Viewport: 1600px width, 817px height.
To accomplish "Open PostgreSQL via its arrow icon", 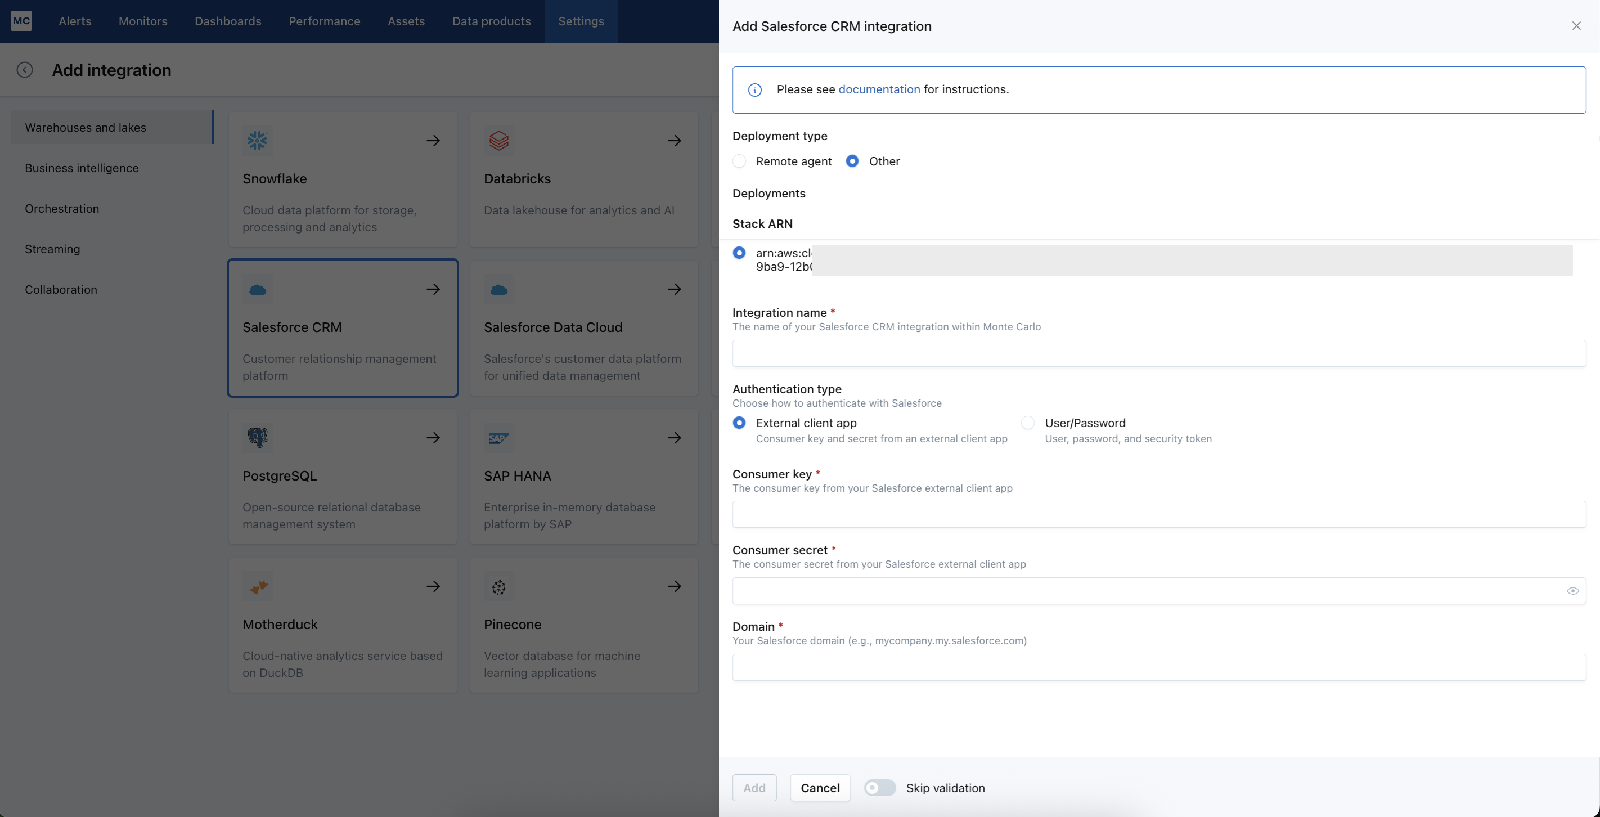I will [434, 437].
